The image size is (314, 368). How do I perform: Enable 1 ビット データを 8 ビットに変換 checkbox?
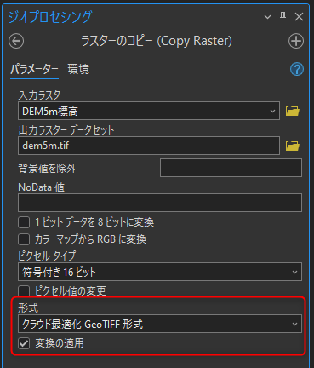point(24,222)
